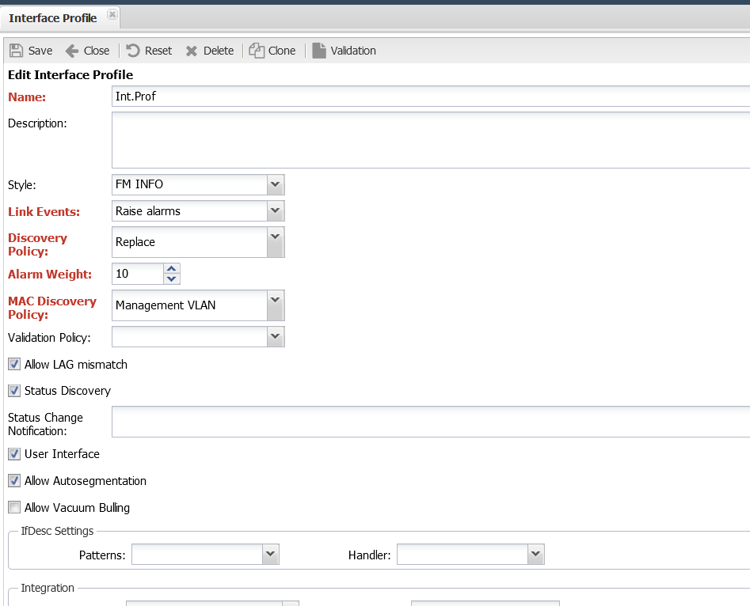Click the Clone toolbar label
Image resolution: width=750 pixels, height=606 pixels.
tap(282, 51)
